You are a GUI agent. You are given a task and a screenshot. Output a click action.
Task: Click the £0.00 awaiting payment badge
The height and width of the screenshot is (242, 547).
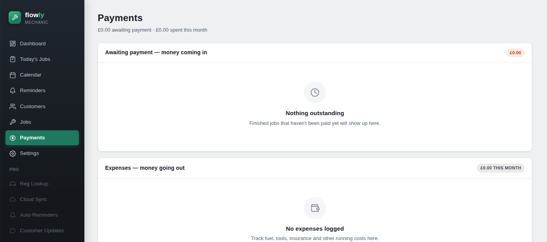515,53
